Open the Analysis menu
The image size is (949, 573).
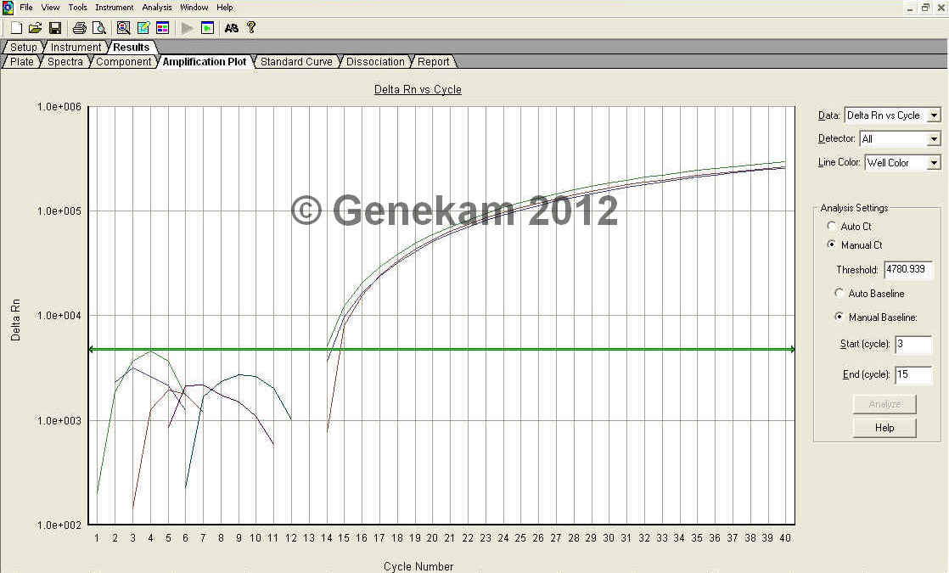click(157, 8)
